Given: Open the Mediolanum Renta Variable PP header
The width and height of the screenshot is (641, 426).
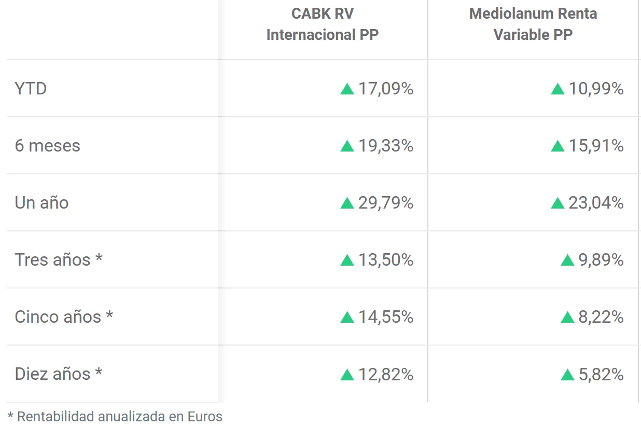Looking at the screenshot, I should click(533, 24).
